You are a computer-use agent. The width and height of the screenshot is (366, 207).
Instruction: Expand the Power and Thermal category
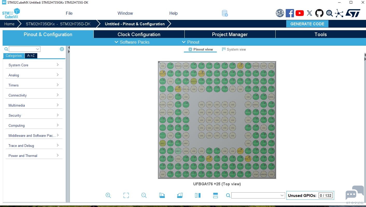pos(34,156)
